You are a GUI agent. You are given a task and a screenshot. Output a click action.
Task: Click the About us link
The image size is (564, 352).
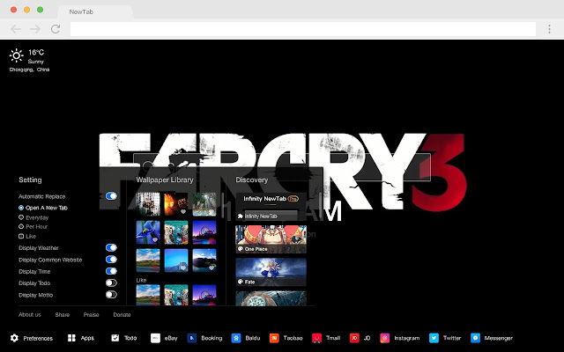coord(30,315)
